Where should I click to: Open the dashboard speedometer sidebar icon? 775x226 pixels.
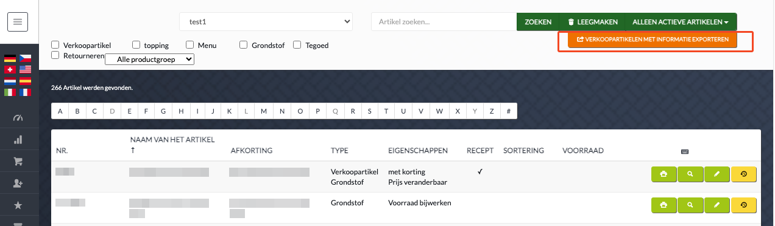click(x=18, y=118)
